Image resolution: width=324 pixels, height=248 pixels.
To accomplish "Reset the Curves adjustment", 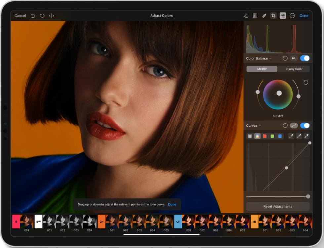I will 285,126.
